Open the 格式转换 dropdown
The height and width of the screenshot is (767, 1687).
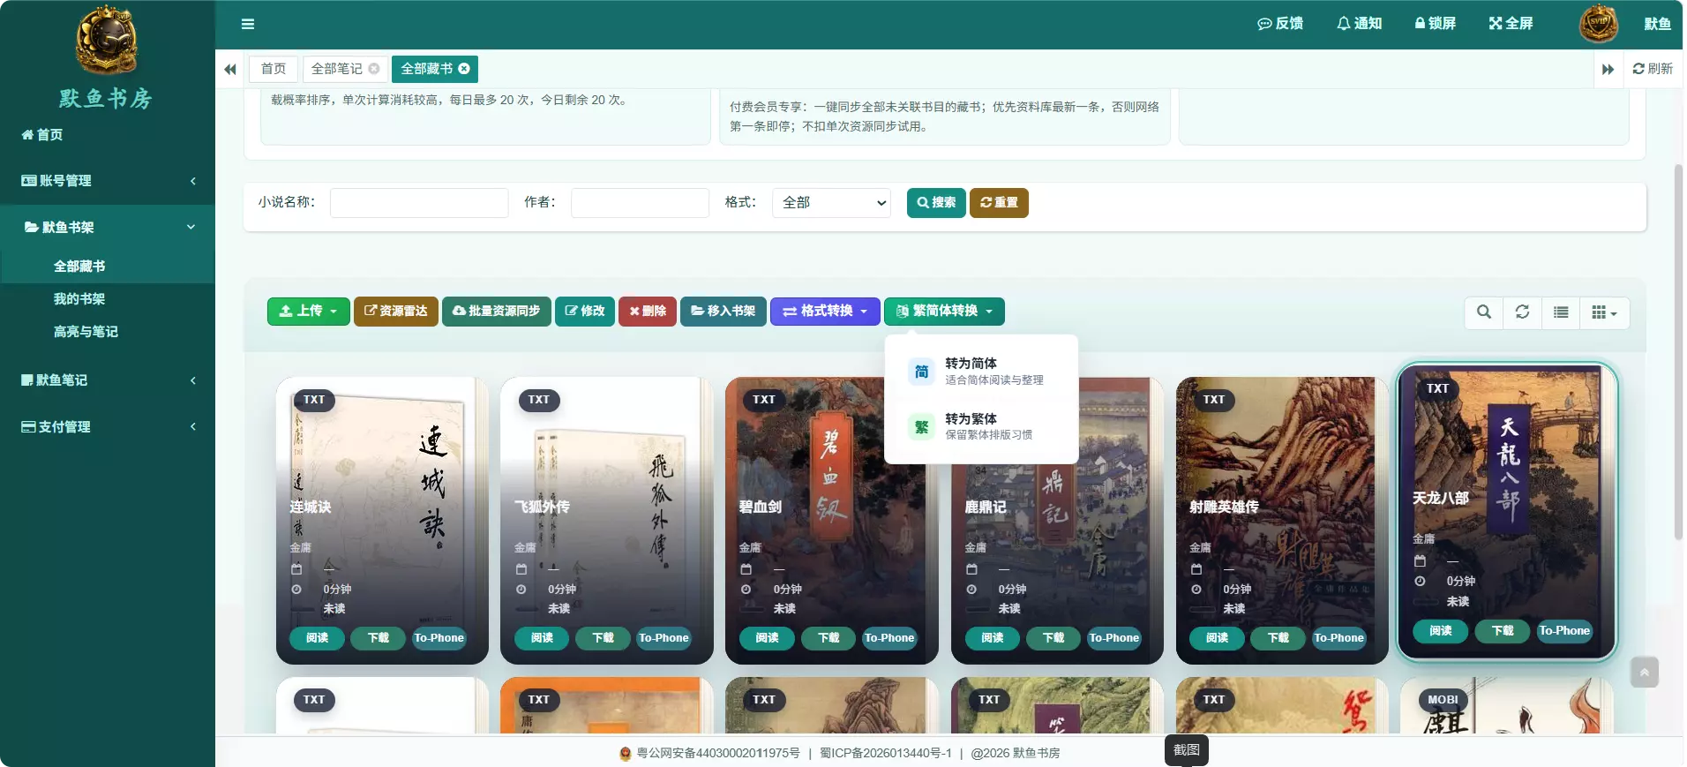pos(825,312)
